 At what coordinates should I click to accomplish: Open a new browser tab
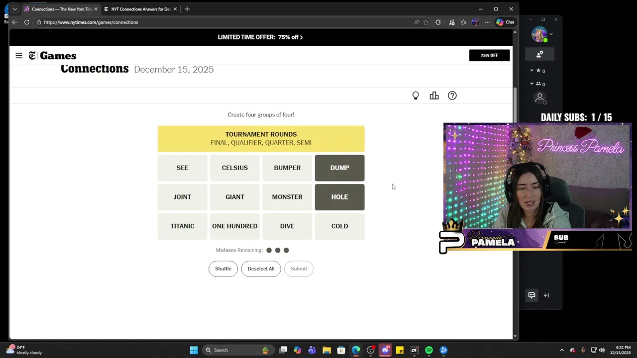[187, 9]
